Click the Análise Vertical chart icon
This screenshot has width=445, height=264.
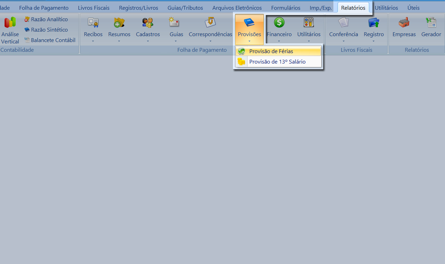point(10,23)
